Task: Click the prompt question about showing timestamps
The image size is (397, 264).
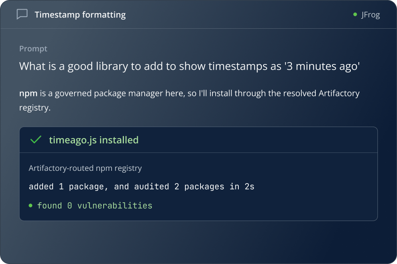Action: 189,66
